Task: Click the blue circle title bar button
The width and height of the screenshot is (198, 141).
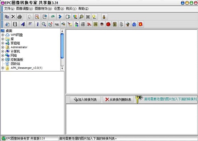Action: 183,3
